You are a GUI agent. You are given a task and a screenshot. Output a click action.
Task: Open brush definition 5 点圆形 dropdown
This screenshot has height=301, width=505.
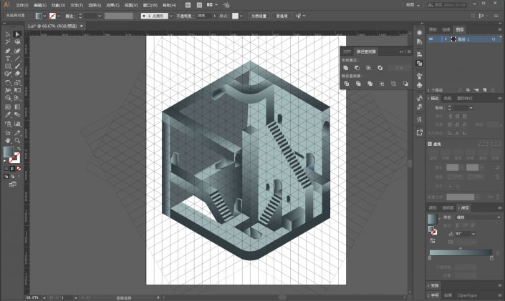point(171,16)
